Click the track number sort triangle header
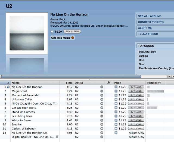Screen dimensions: 174x142 (8, 83)
